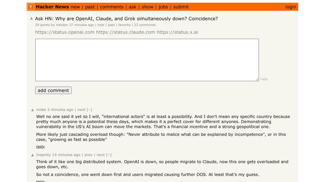325x182 pixels.
Task: Open the story's 37 minutes ago timestamp
Action: click(82, 25)
